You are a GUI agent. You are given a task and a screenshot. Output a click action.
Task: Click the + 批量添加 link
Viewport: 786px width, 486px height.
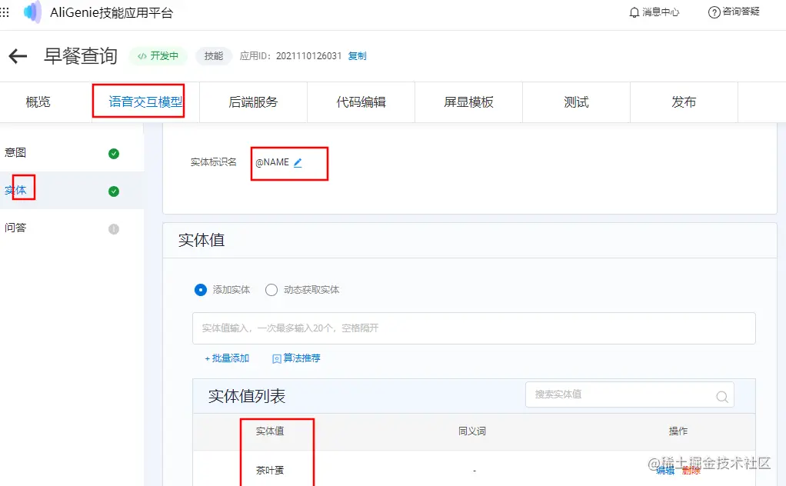tap(227, 358)
